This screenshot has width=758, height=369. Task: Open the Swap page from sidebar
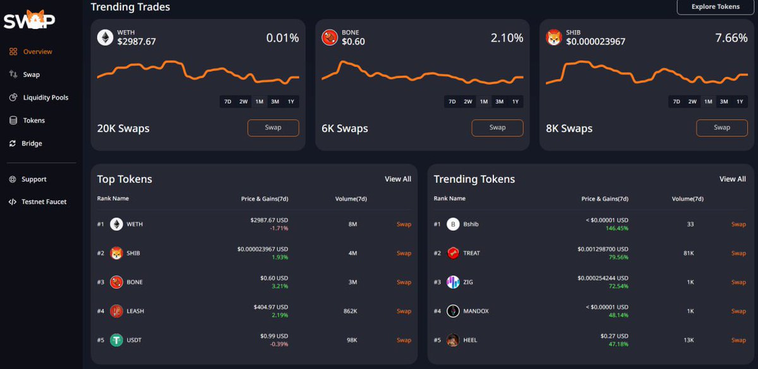click(31, 74)
